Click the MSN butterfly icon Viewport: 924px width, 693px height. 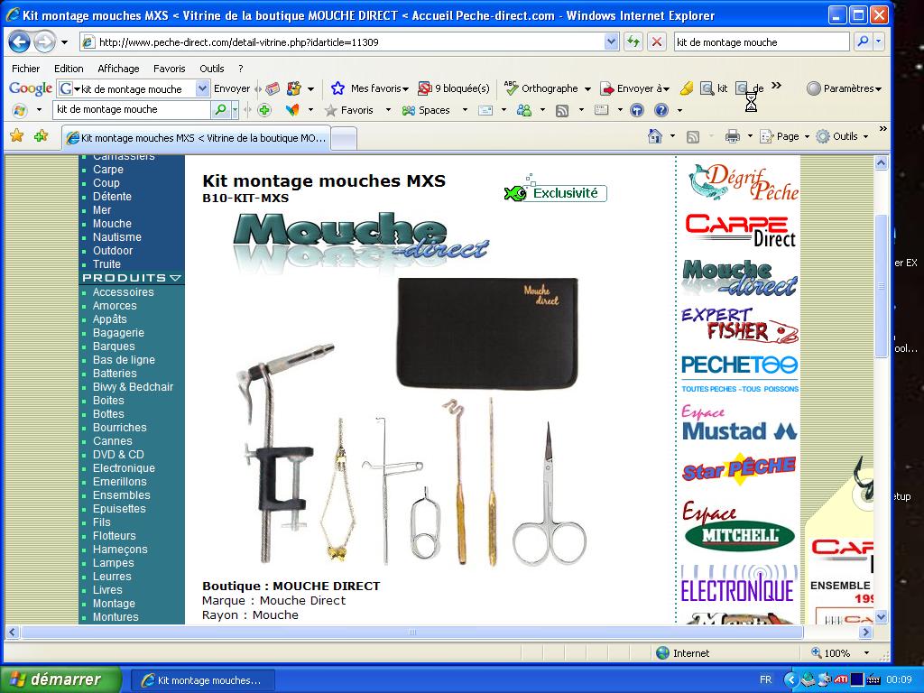click(292, 109)
